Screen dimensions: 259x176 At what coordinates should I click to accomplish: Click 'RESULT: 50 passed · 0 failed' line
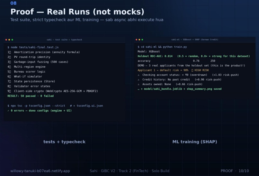click(x=31, y=96)
